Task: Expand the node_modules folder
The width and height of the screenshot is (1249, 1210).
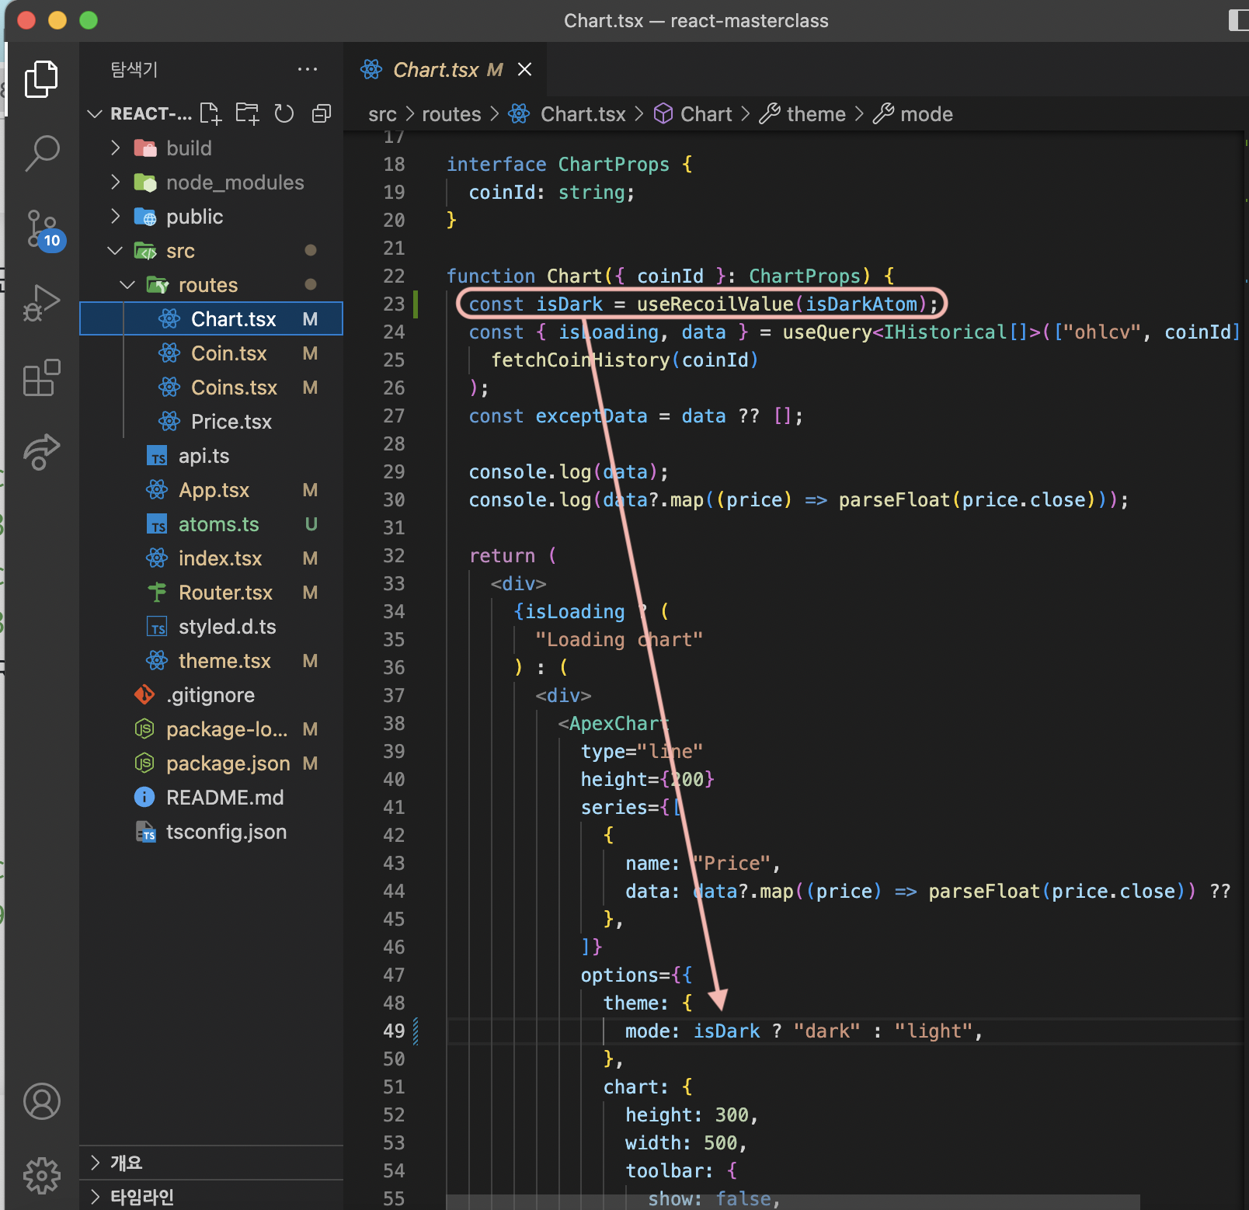Action: click(235, 183)
